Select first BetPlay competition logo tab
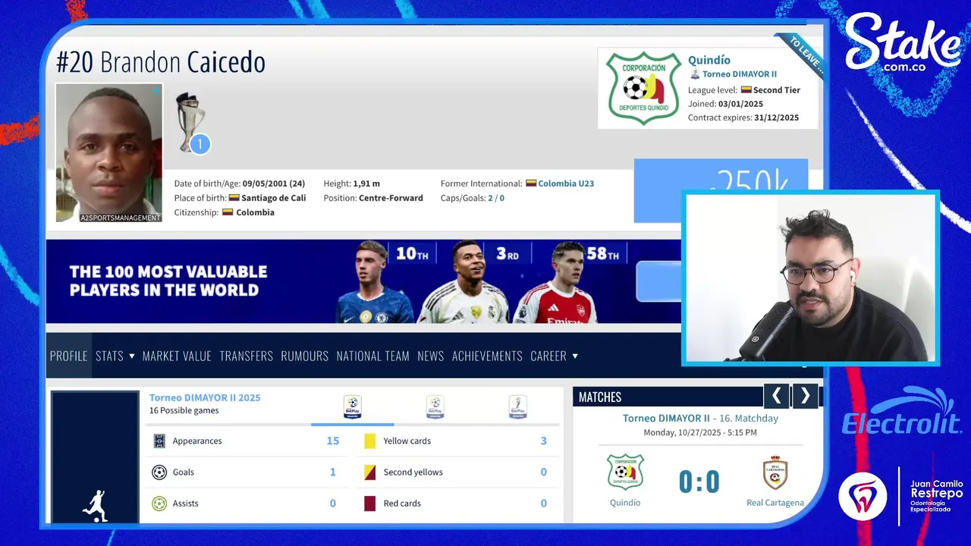This screenshot has height=546, width=971. (352, 407)
